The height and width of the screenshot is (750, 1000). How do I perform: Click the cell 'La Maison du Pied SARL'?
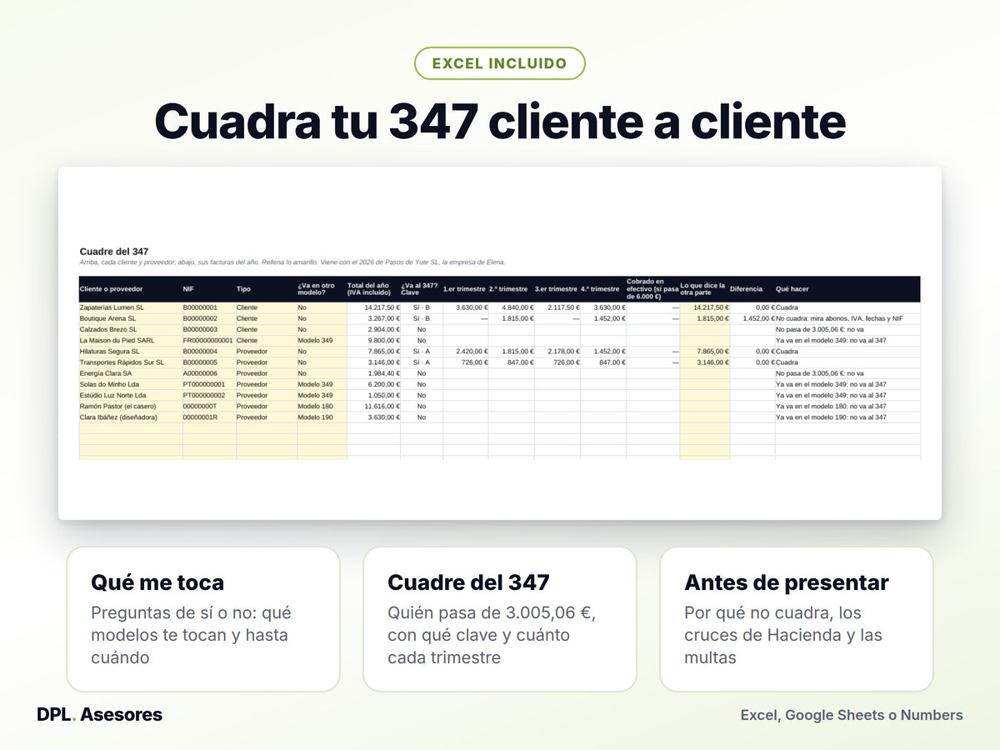click(131, 340)
